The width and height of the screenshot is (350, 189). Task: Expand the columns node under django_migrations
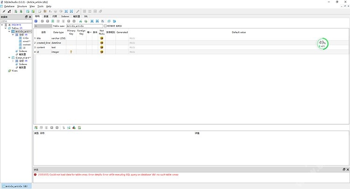pyautogui.click(x=13, y=61)
